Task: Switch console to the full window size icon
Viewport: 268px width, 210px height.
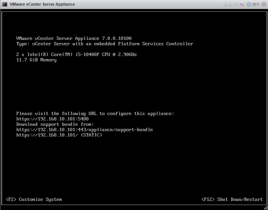Action: click(236, 5)
